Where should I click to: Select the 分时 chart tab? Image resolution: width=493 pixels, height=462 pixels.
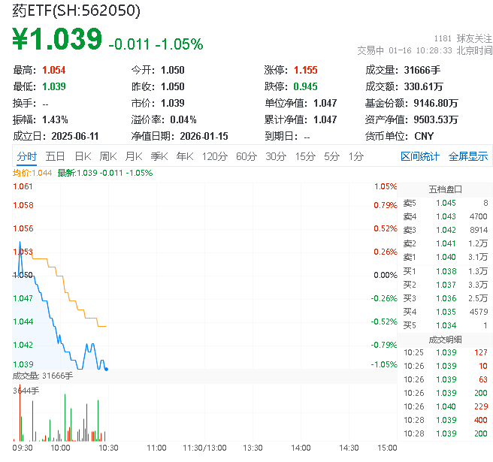pos(26,156)
